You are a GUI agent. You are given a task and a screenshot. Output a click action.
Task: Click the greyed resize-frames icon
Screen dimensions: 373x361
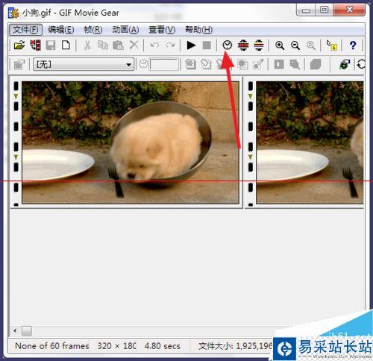click(295, 65)
